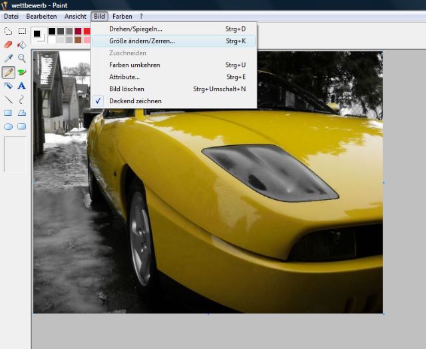Click the right-edge canvas resize handle

(x=383, y=182)
